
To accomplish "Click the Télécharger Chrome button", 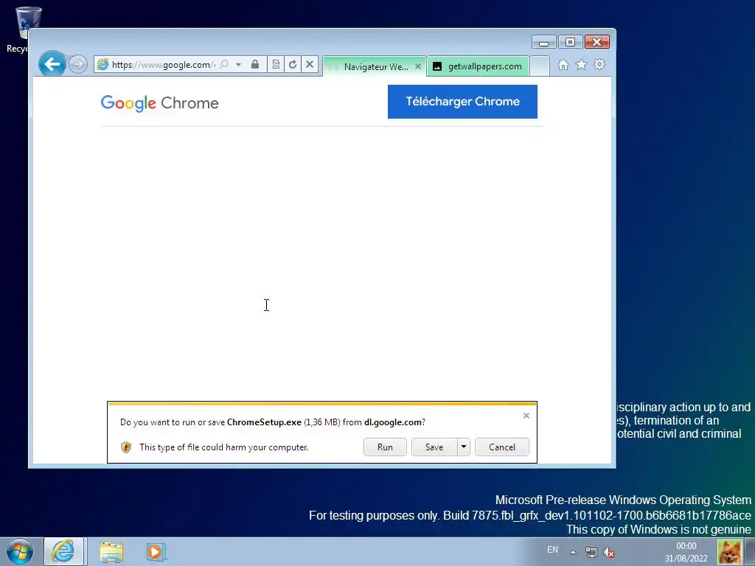I will [x=462, y=102].
